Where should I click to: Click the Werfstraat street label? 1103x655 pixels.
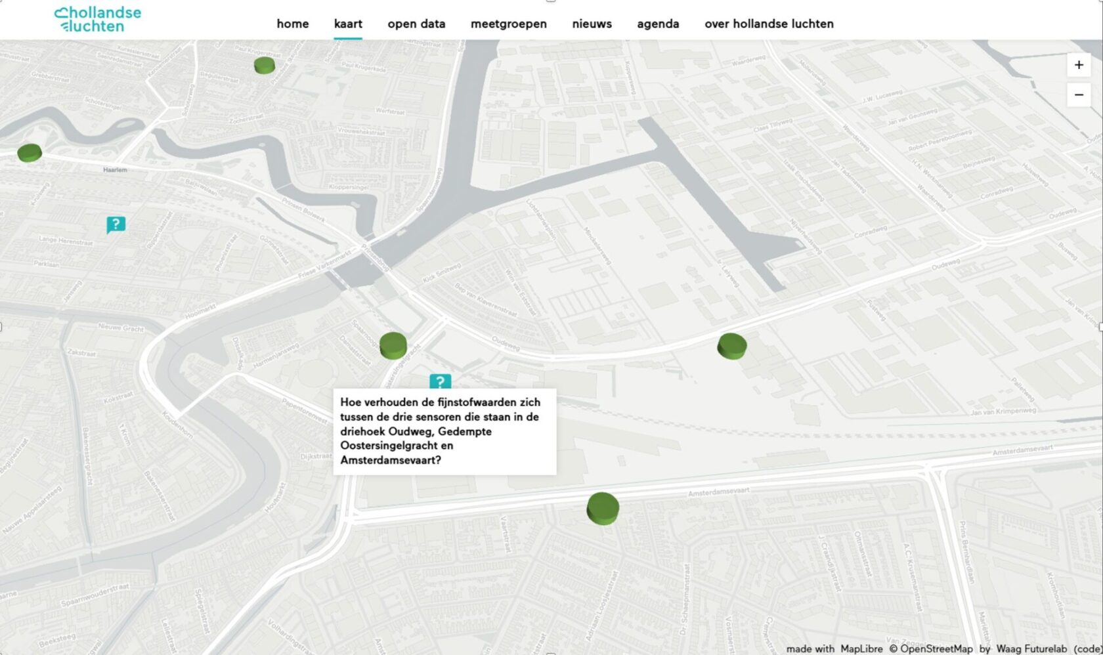tap(390, 111)
